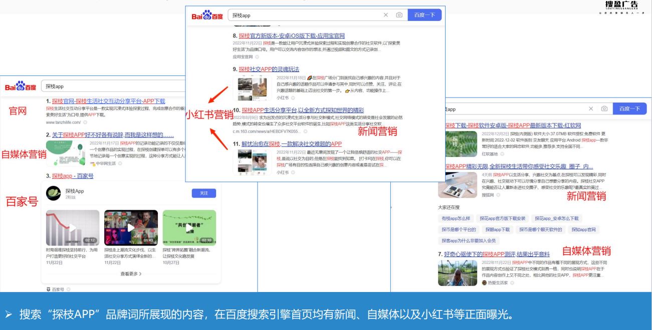This screenshot has width=652, height=330.
Task: Expand 查看更多 under the video list
Action: tap(131, 273)
